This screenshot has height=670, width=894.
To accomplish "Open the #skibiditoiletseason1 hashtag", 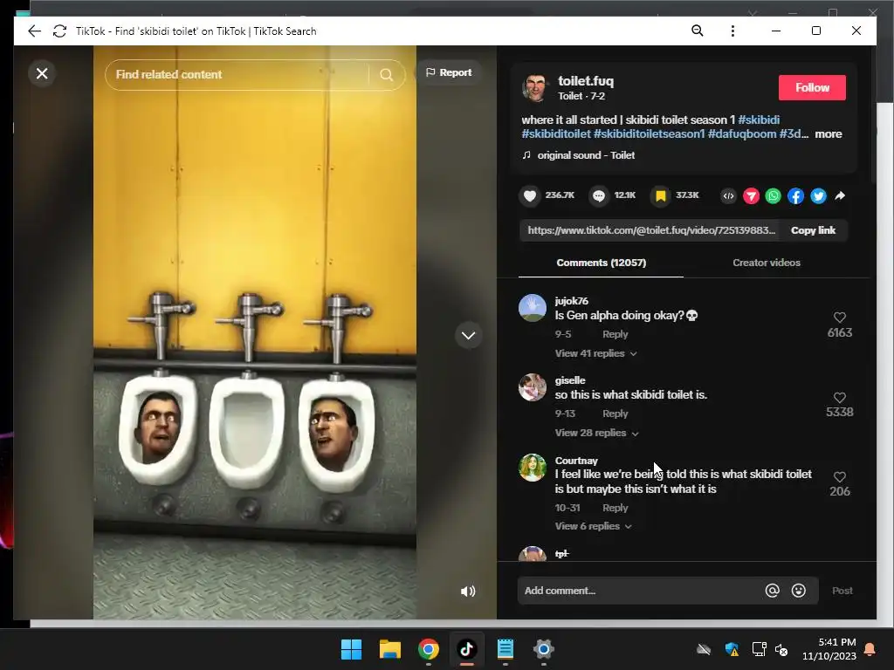I will [649, 133].
